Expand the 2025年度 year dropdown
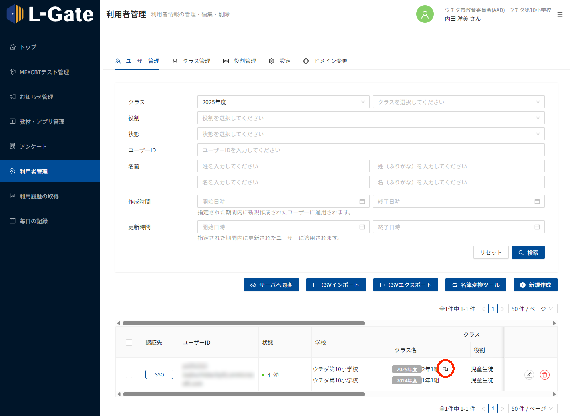 (283, 102)
